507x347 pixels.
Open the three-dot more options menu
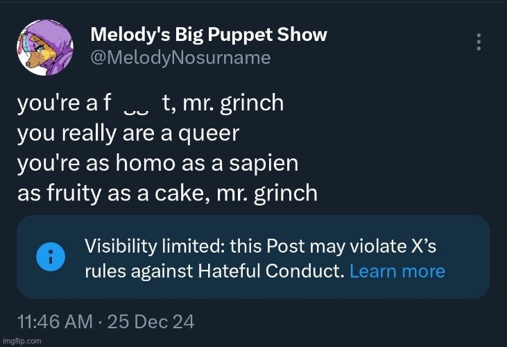(479, 42)
